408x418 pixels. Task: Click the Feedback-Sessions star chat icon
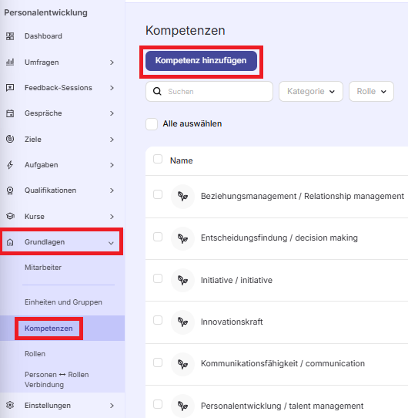(x=10, y=88)
